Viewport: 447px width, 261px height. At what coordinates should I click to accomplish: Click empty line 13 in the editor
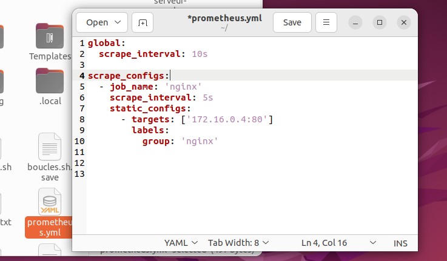click(x=182, y=174)
